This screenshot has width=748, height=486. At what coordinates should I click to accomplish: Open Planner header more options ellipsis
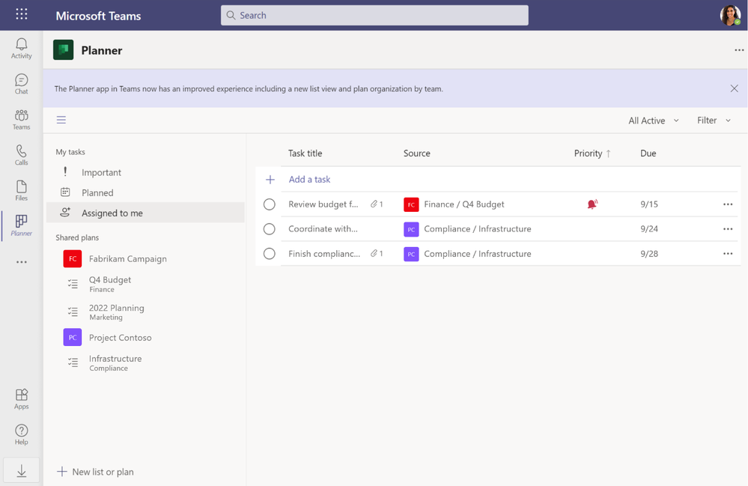click(x=739, y=50)
